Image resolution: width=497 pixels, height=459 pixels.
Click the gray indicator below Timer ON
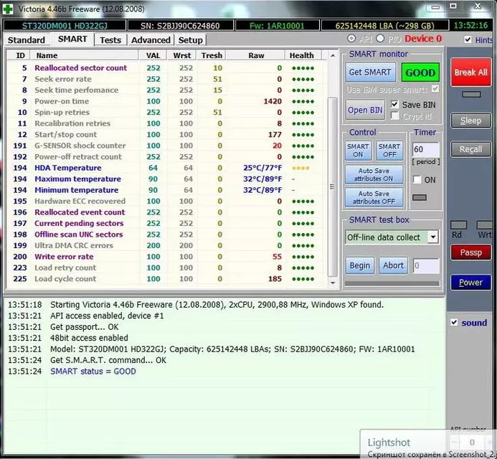tap(420, 197)
